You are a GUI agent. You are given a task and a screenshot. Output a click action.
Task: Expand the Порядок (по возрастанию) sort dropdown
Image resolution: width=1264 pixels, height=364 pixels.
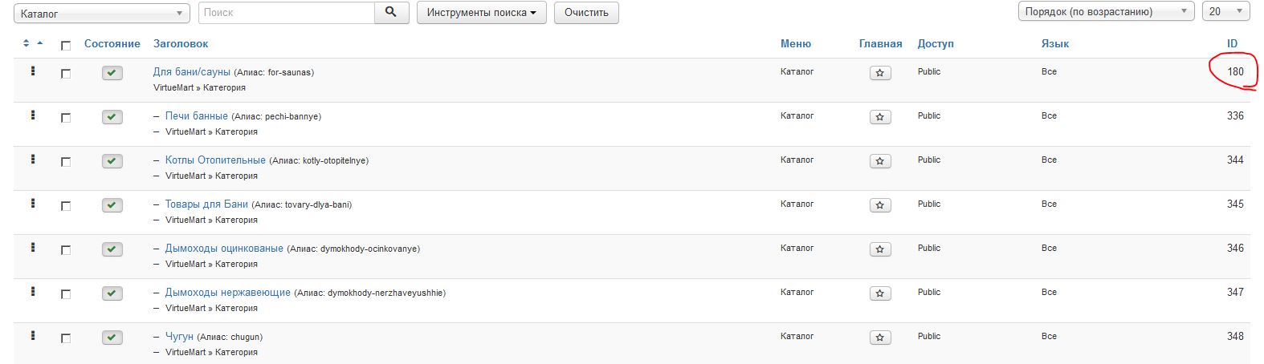point(1105,12)
